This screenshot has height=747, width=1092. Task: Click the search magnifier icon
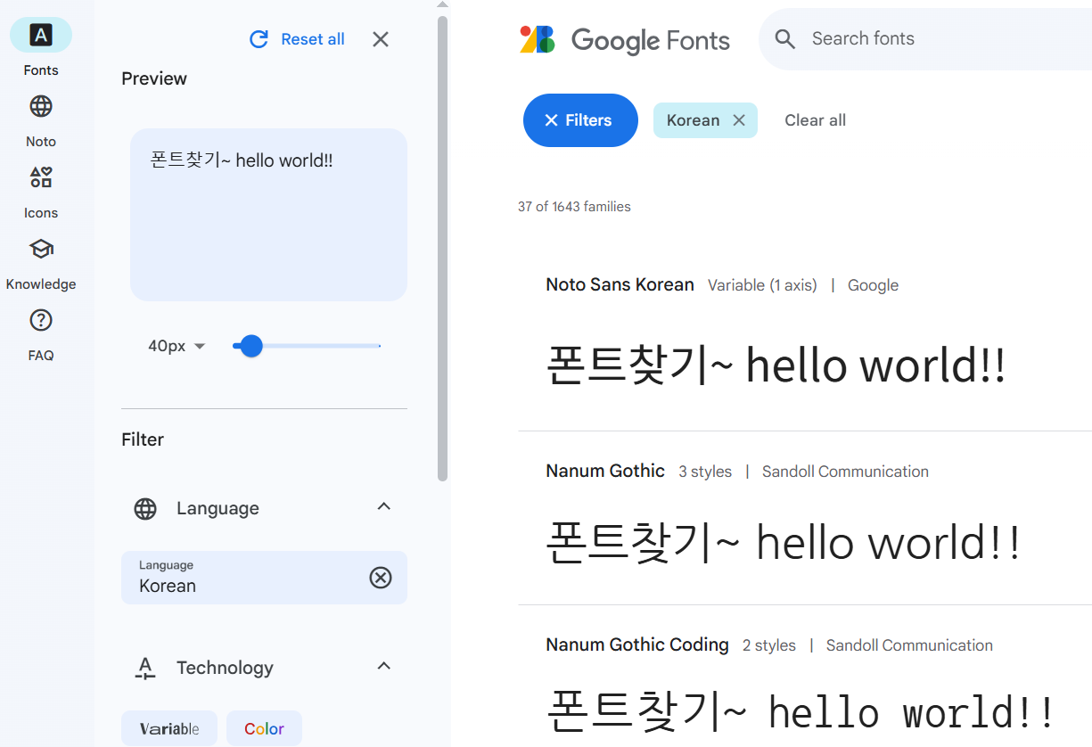coord(784,39)
